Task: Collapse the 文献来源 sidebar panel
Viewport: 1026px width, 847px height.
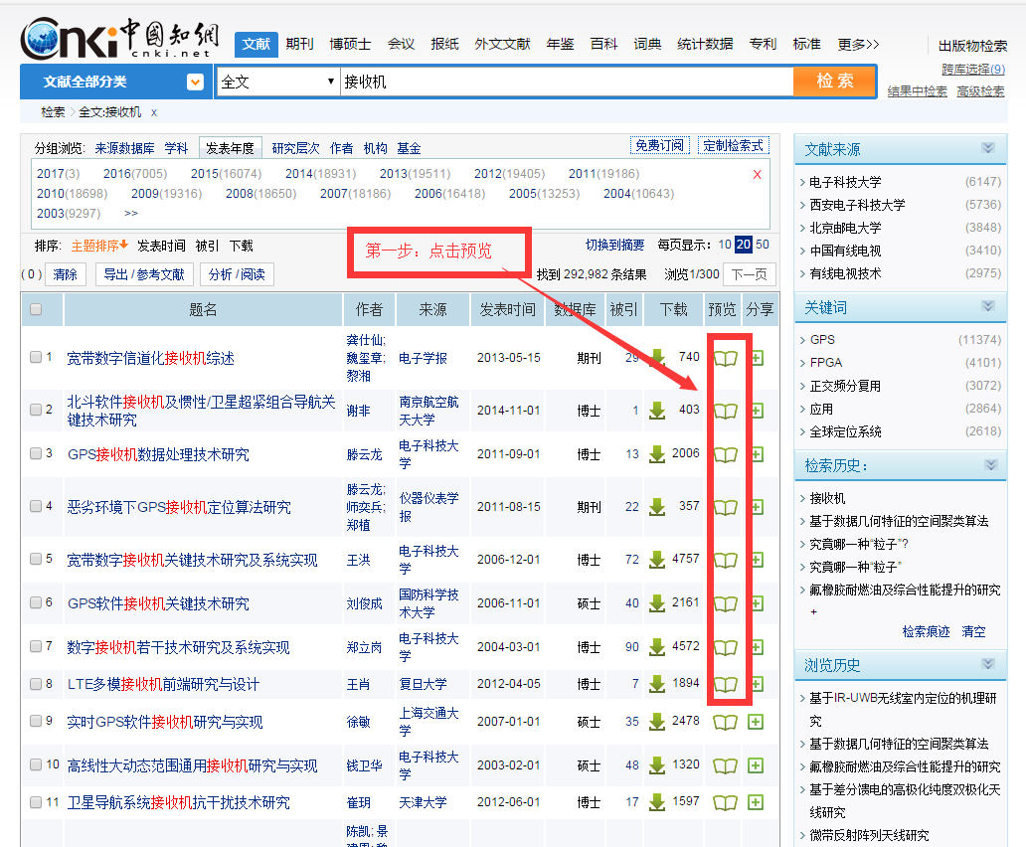Action: click(987, 148)
